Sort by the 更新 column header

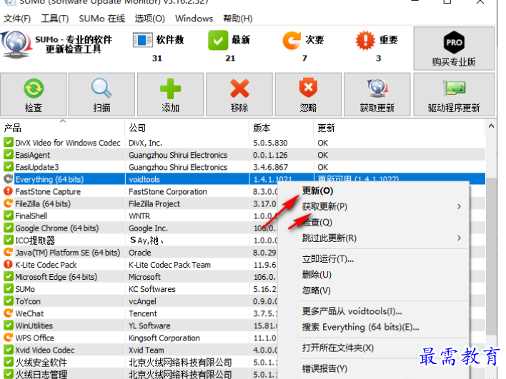click(400, 128)
